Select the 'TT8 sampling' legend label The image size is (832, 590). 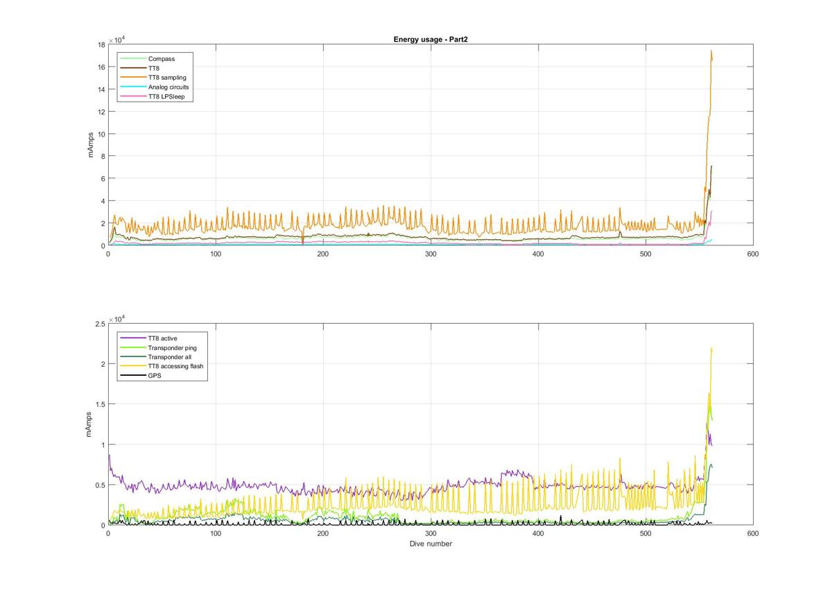point(167,78)
